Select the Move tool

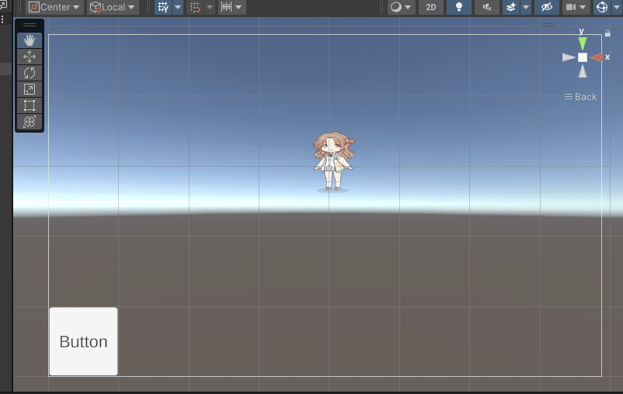click(30, 57)
